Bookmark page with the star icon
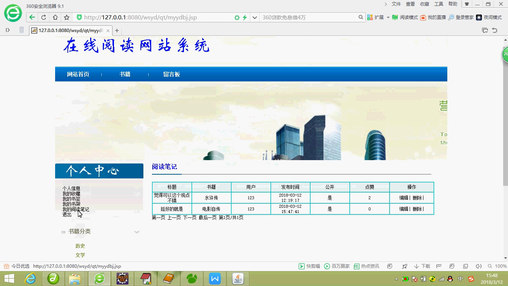 pos(67,17)
